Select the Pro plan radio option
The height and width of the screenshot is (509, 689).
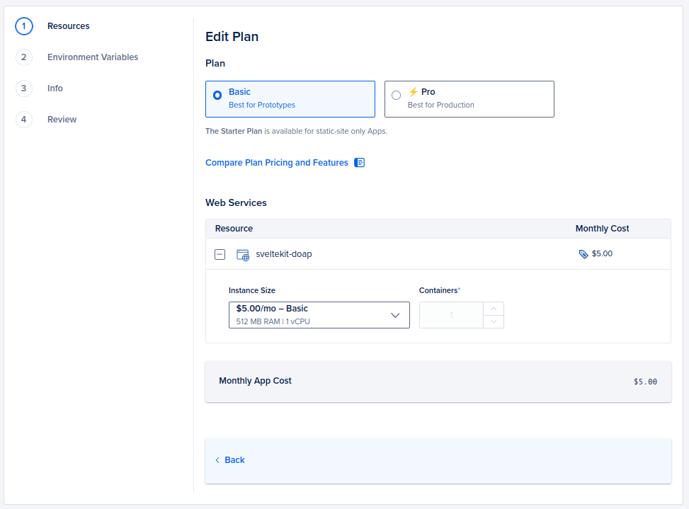469,99
